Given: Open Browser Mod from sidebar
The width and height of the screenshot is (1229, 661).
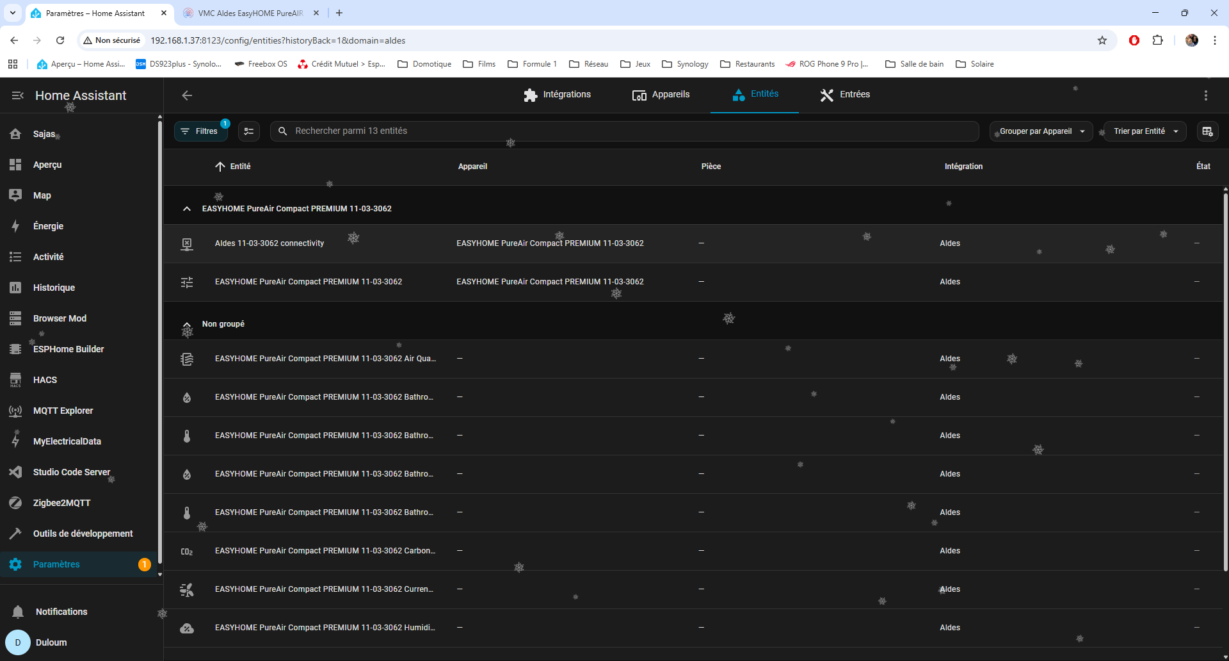Looking at the screenshot, I should (x=78, y=318).
